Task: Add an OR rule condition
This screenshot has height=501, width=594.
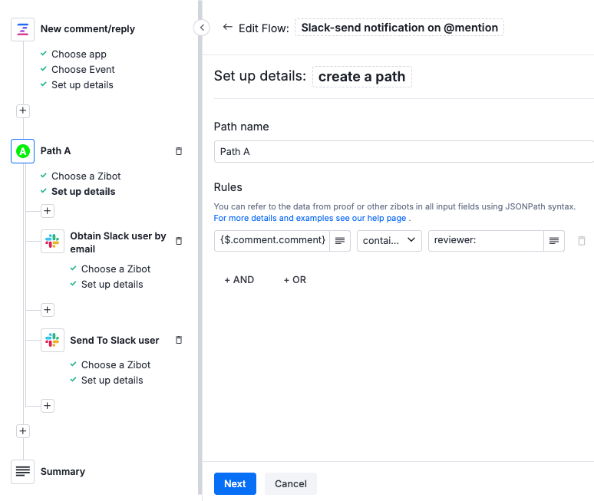Action: (x=295, y=279)
